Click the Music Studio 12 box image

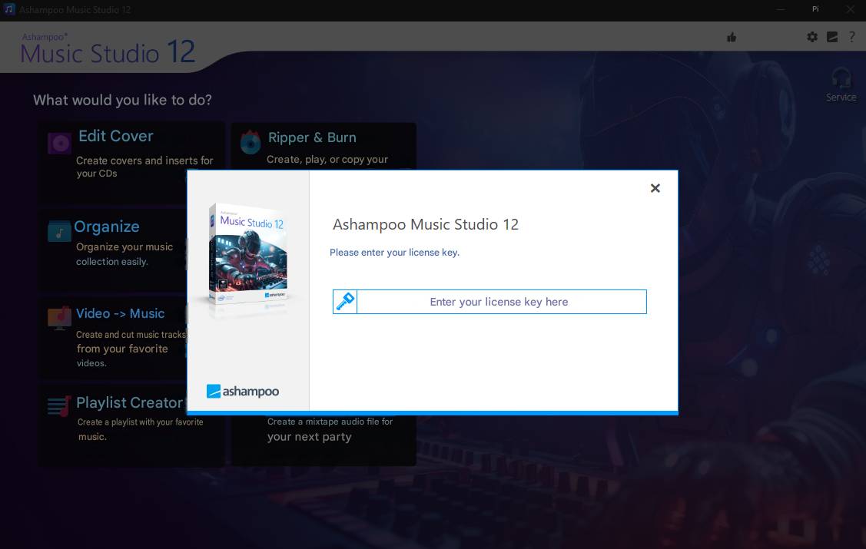tap(248, 255)
